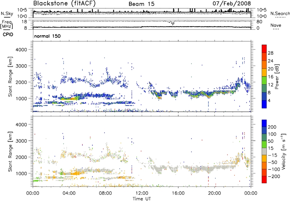
Task: Click the '08:00' time axis tick label
Action: coord(105,193)
